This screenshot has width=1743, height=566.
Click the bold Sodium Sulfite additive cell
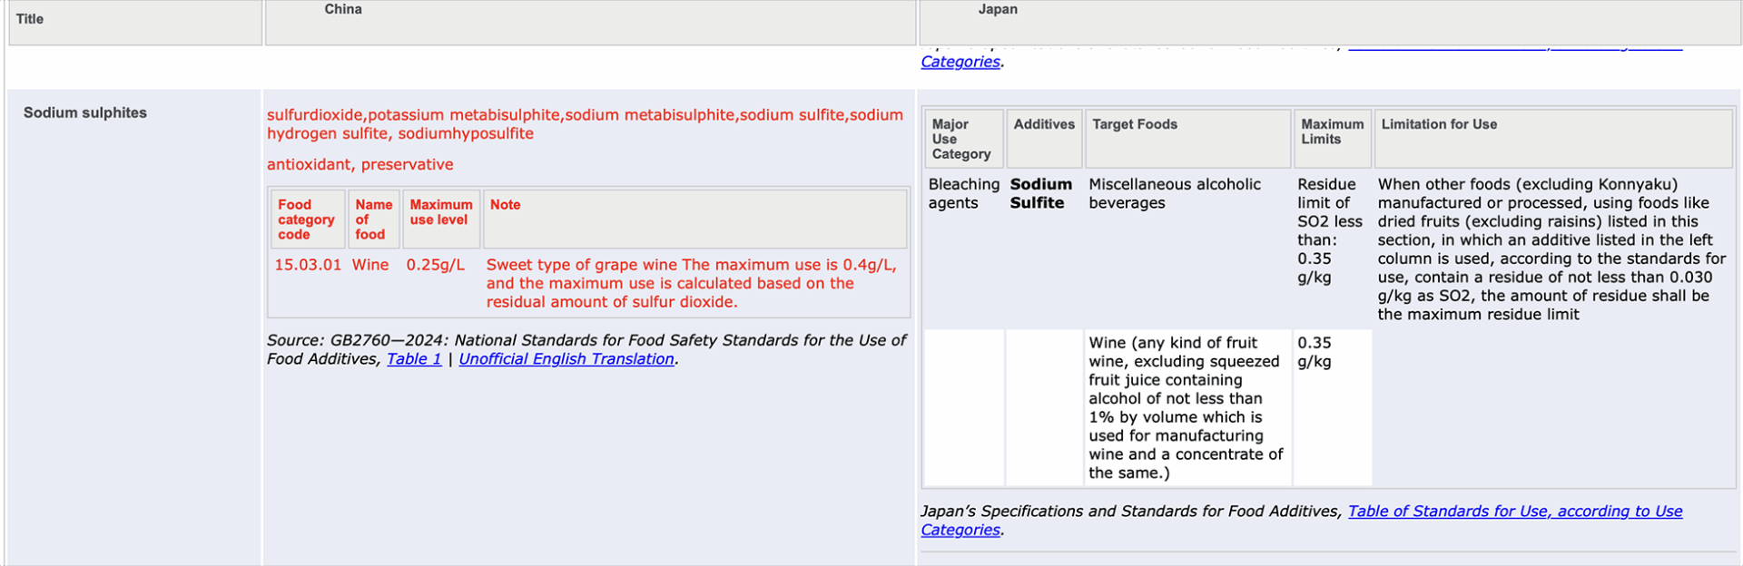[1041, 193]
